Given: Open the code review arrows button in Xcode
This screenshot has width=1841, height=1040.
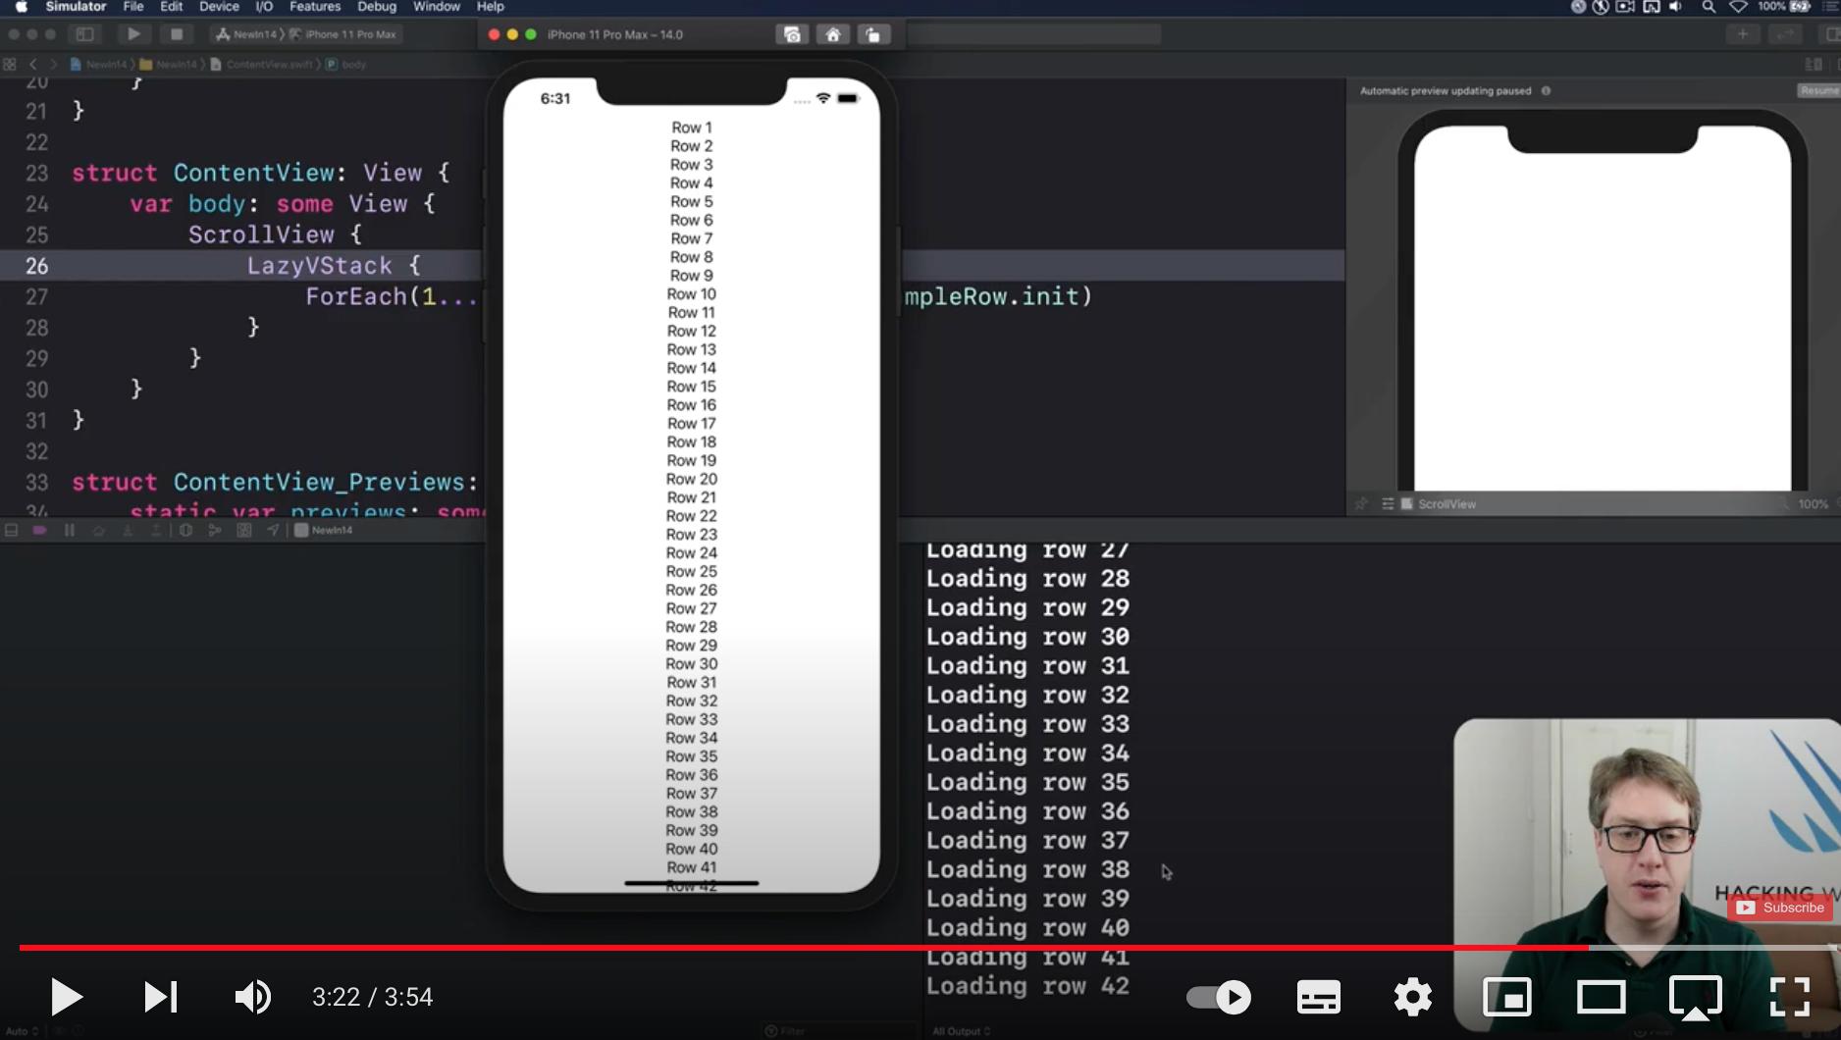Looking at the screenshot, I should point(1784,35).
